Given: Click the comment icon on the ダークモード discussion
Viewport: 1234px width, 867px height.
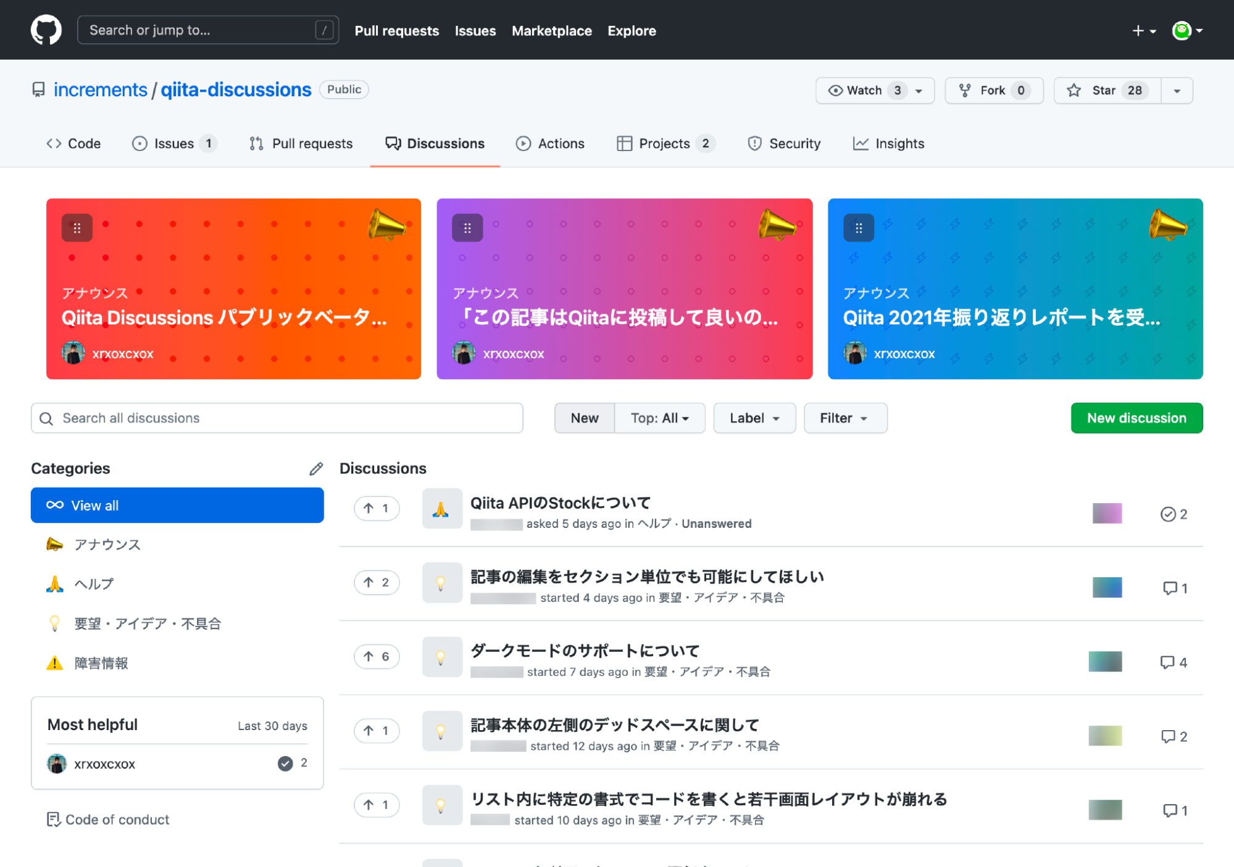Looking at the screenshot, I should point(1167,662).
